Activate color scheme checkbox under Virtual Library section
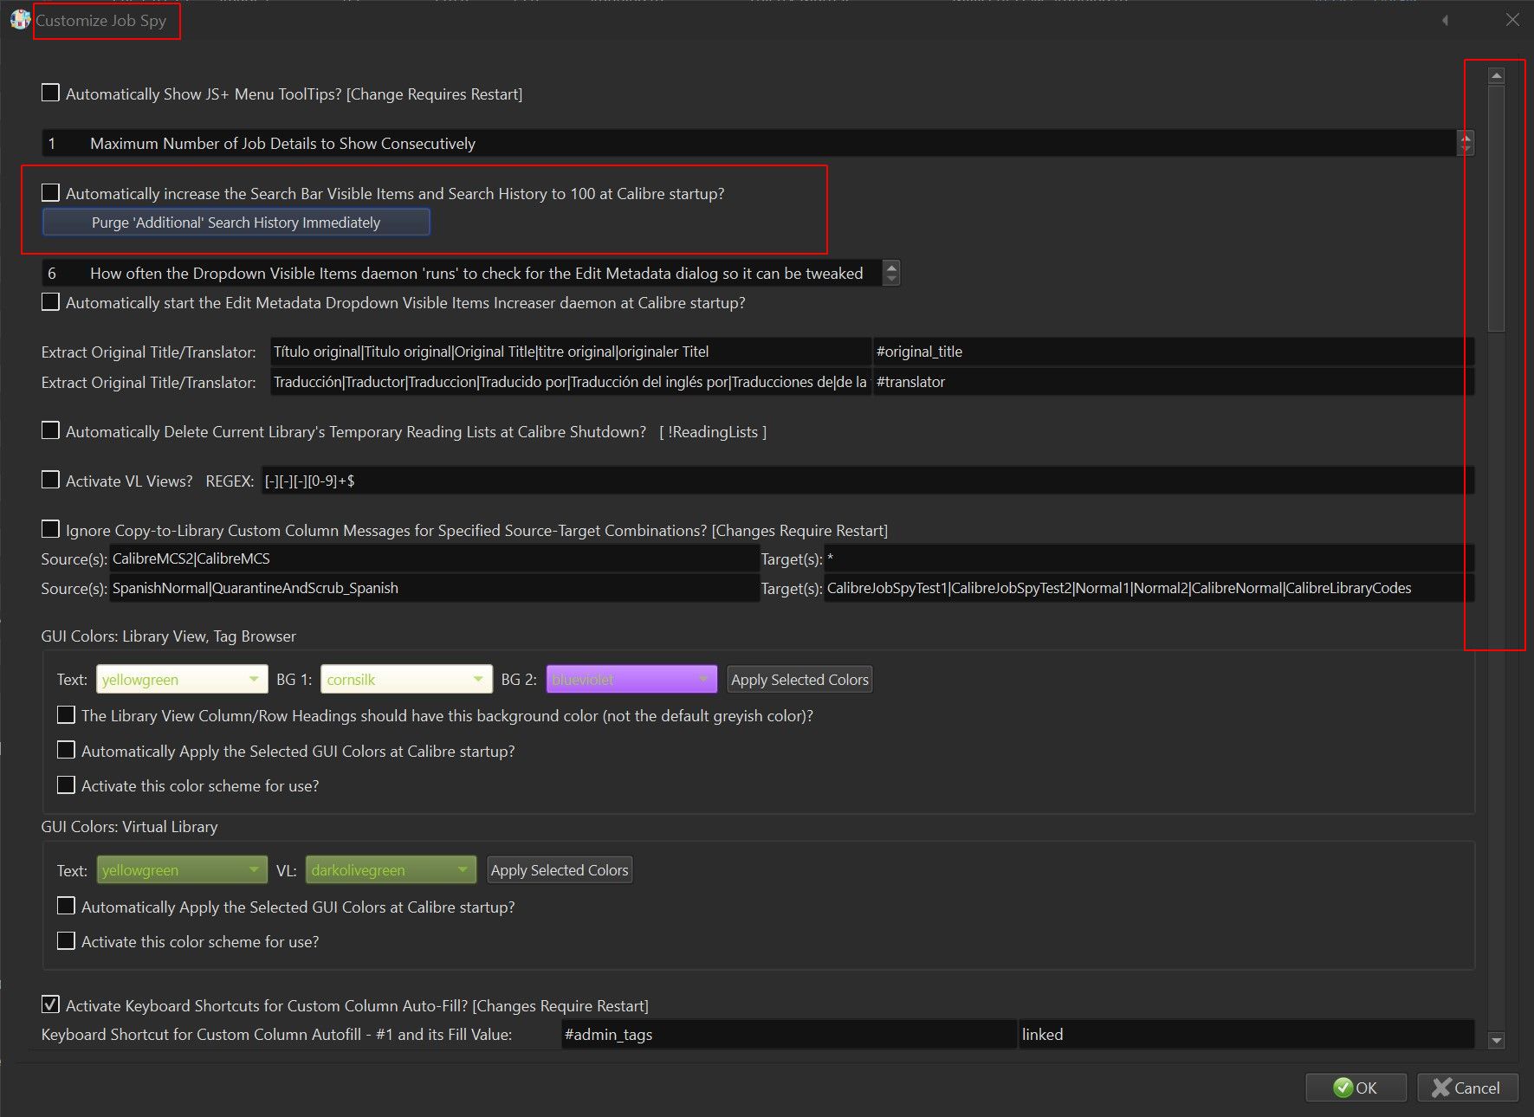This screenshot has height=1117, width=1534. pyautogui.click(x=66, y=940)
